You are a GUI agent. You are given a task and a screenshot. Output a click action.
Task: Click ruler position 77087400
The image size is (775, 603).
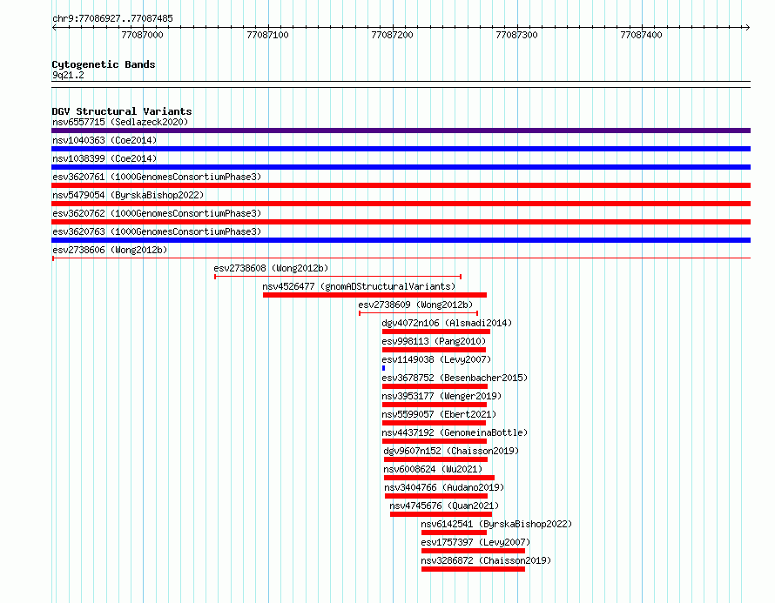(641, 35)
